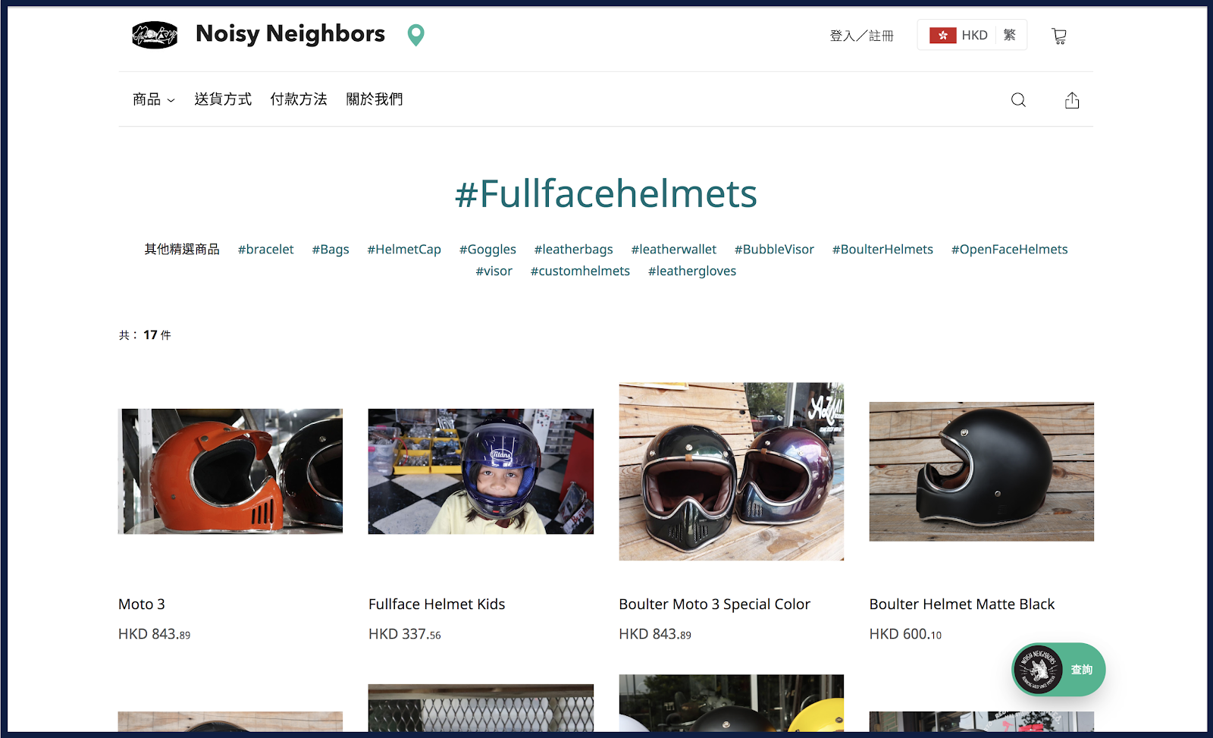Select the #BubbleVisor tag
This screenshot has height=738, width=1213.
774,250
